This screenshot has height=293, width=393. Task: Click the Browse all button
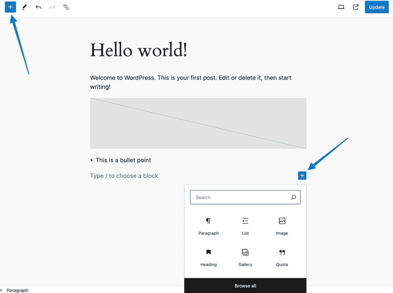(245, 286)
